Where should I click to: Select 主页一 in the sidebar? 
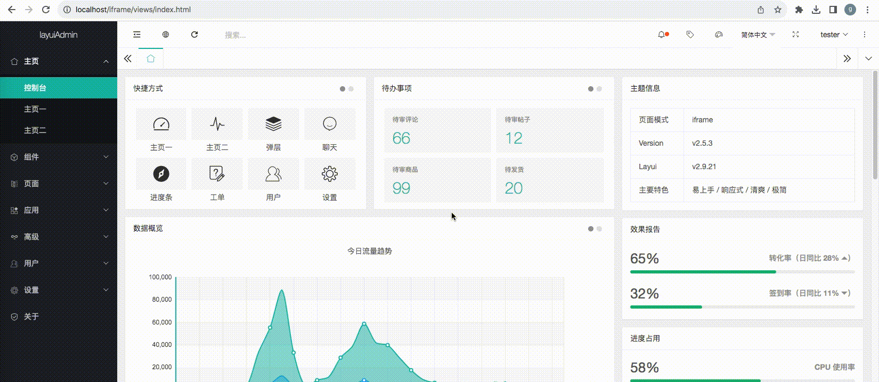(35, 109)
